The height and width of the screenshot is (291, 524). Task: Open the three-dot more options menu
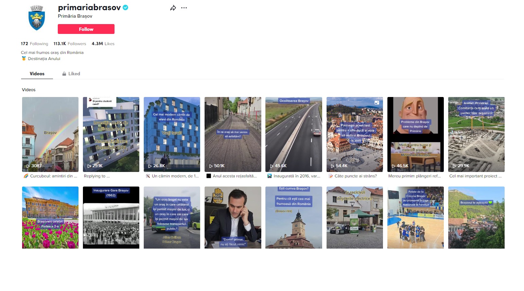pos(184,8)
